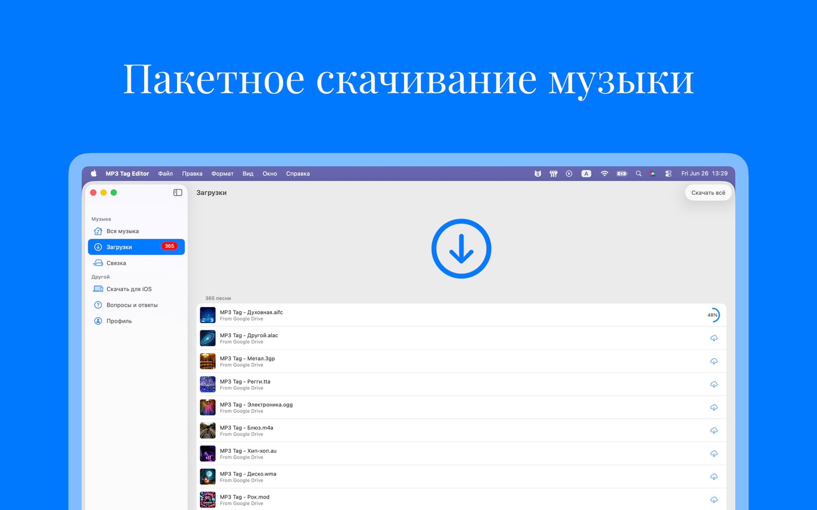817x510 pixels.
Task: Open Скачать для iOS
Action: pyautogui.click(x=136, y=289)
